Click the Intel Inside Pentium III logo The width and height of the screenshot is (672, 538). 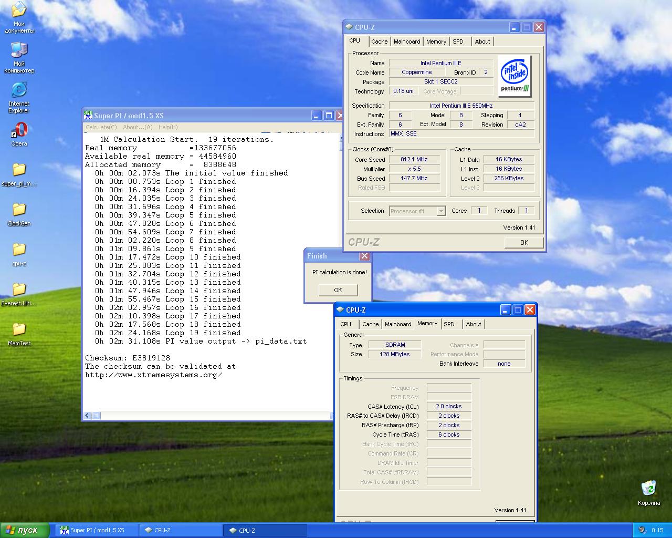tap(514, 76)
